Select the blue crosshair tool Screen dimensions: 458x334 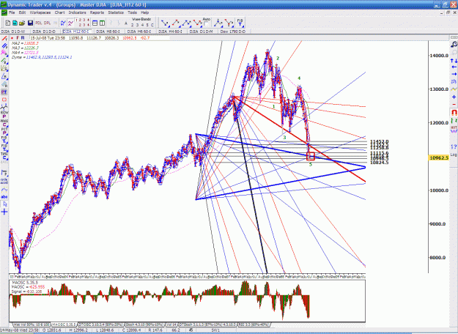point(4,212)
